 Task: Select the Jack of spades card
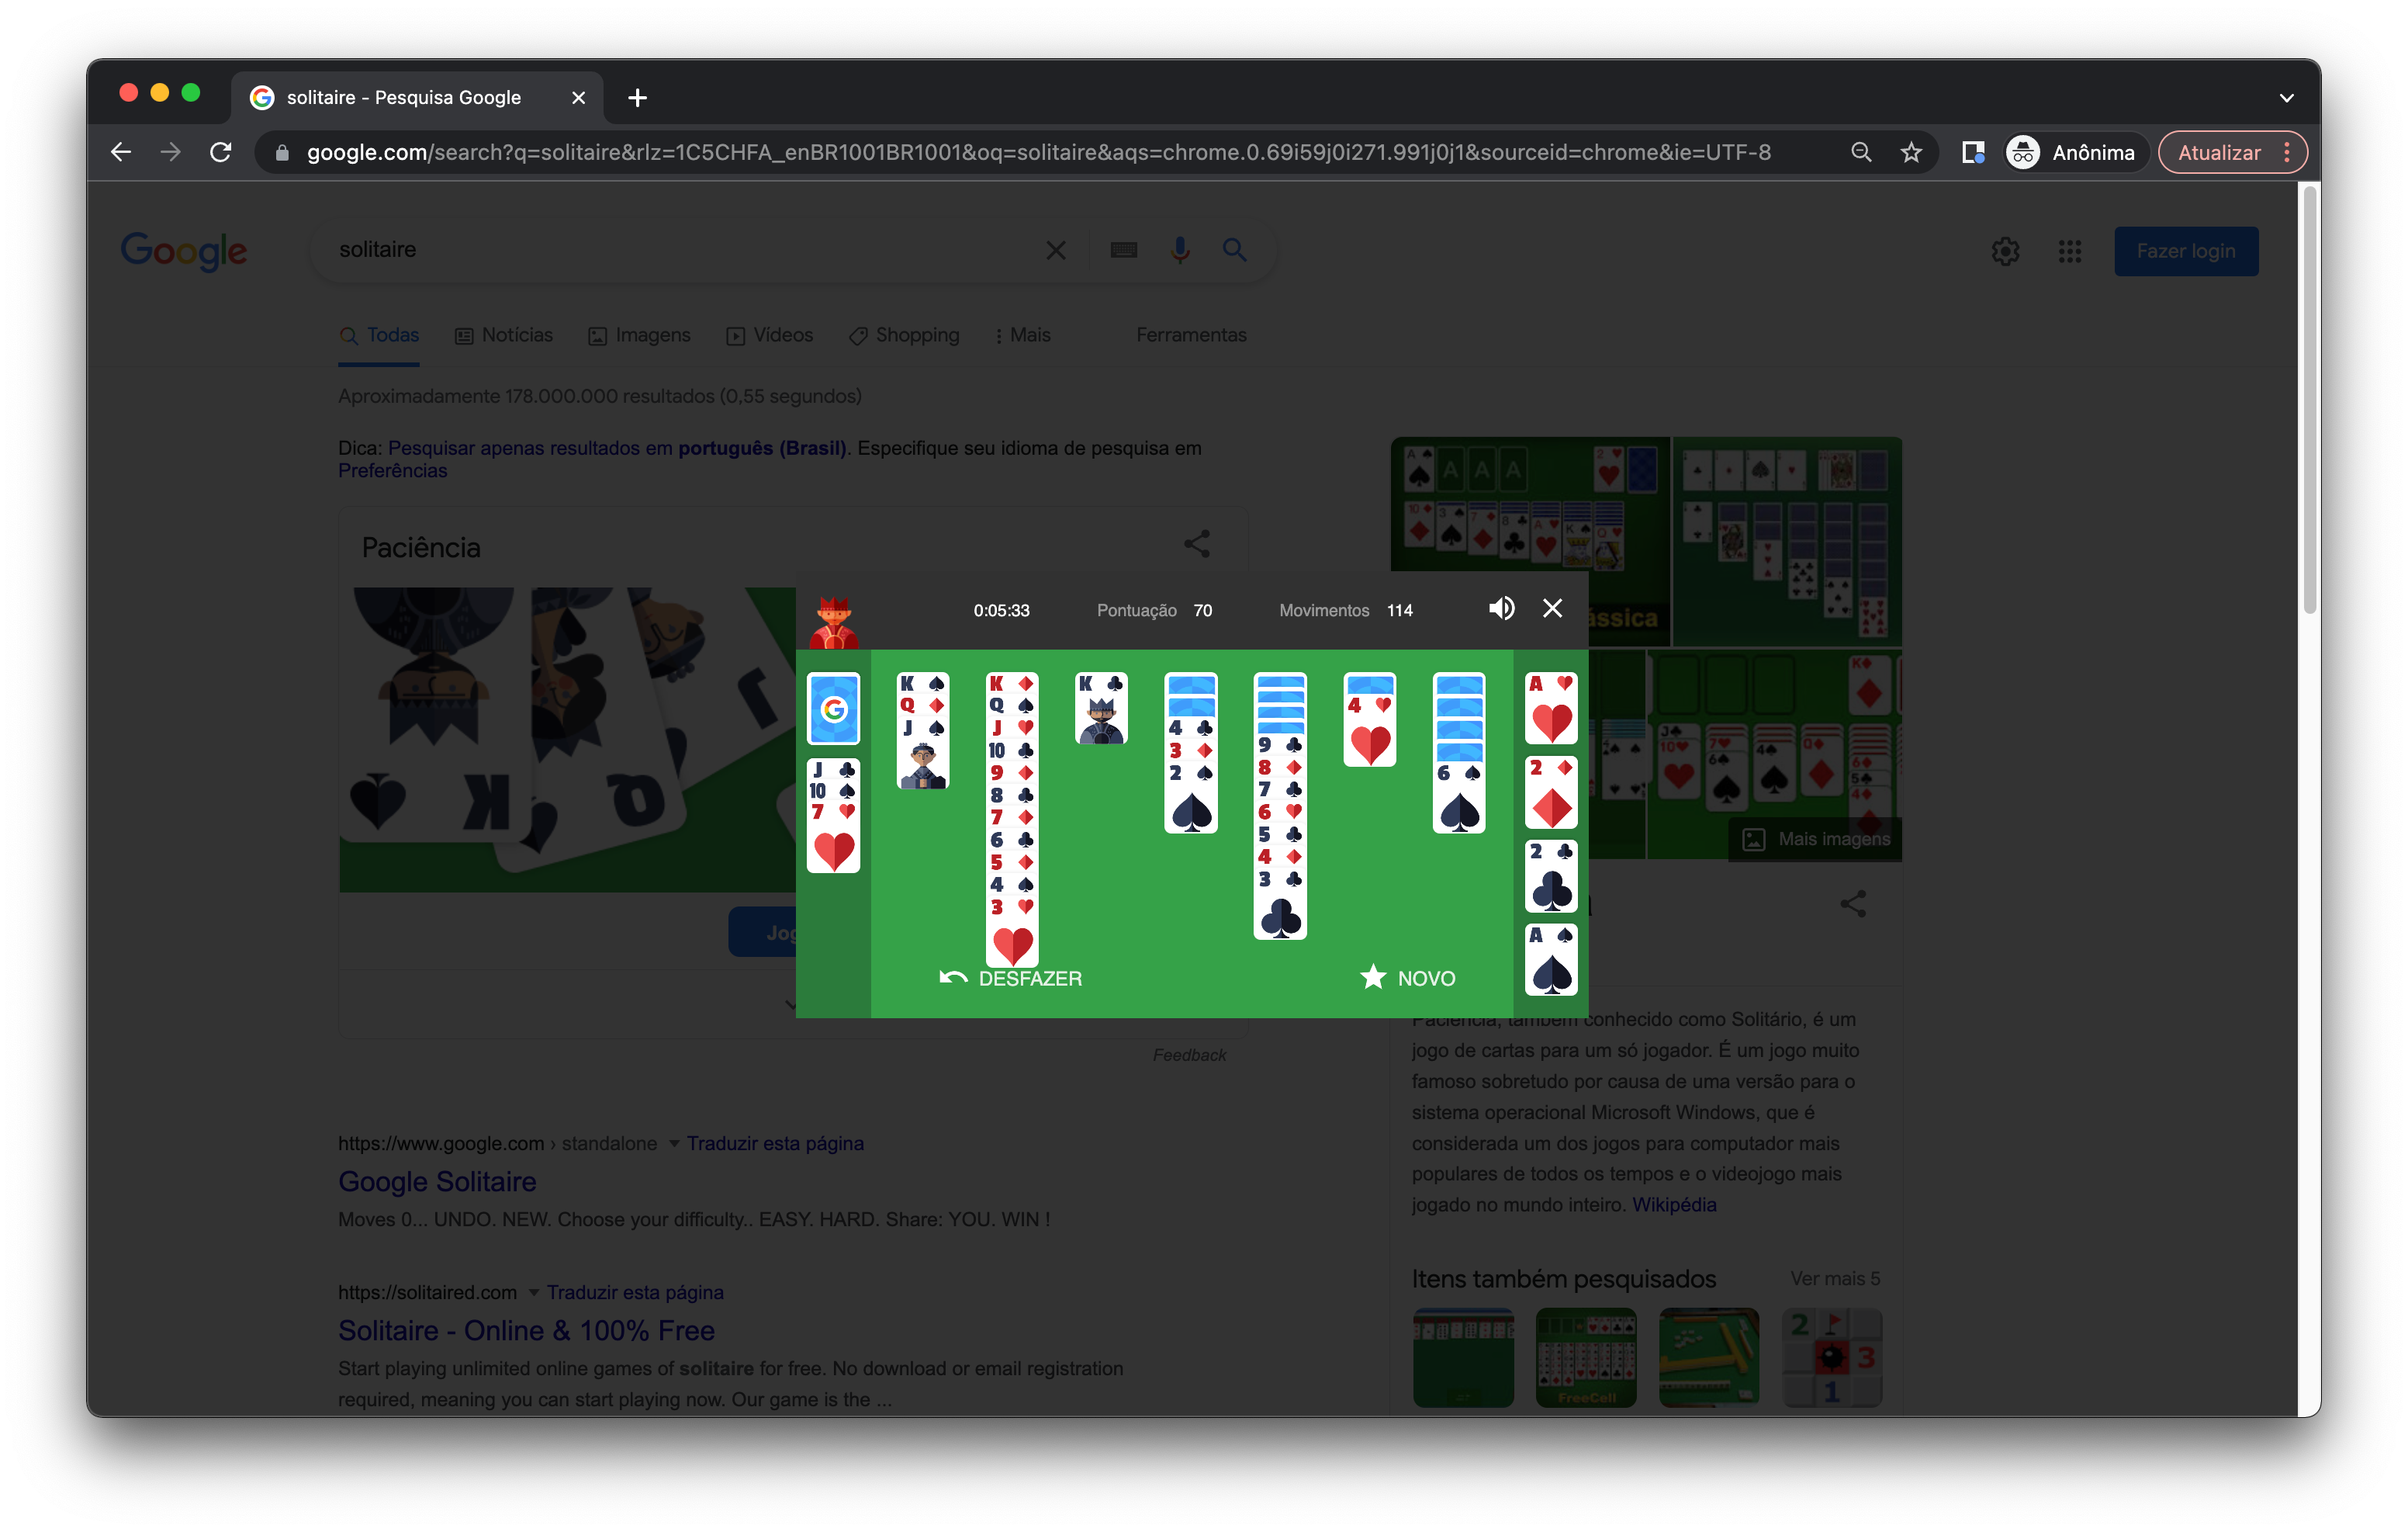coord(922,754)
